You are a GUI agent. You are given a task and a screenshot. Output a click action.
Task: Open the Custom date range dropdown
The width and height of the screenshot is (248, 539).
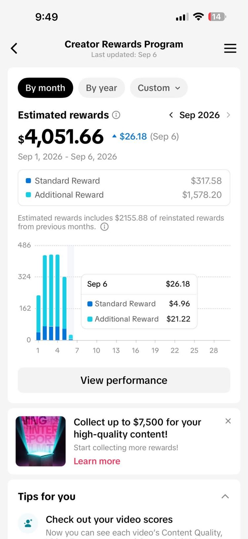[x=159, y=88]
